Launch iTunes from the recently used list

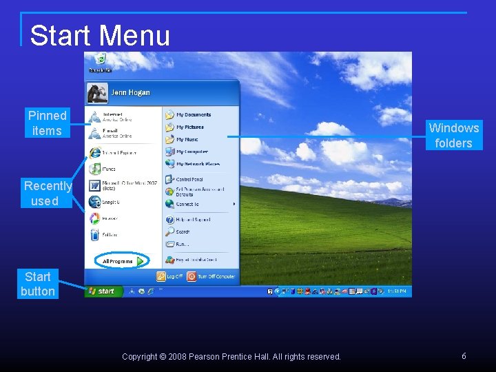click(123, 169)
